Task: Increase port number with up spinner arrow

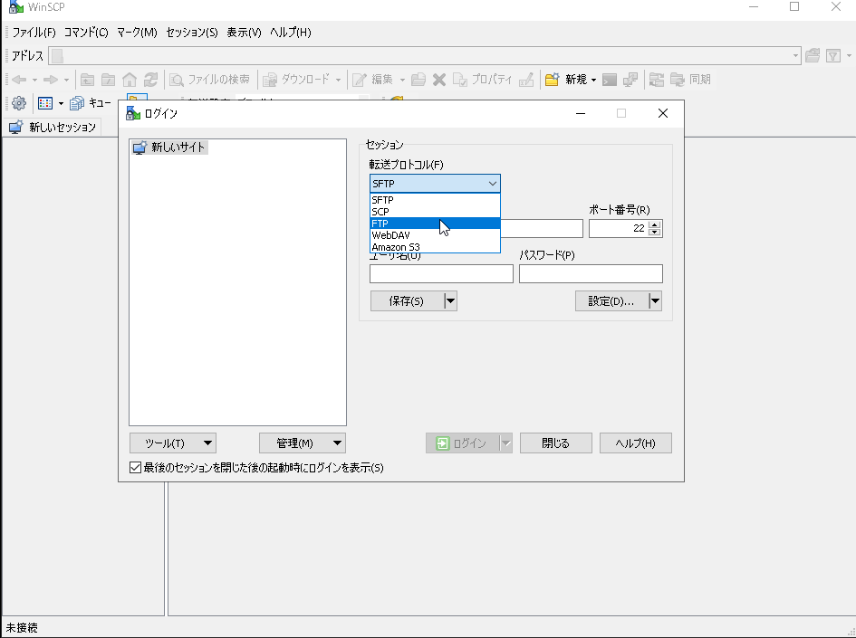Action: coord(655,224)
